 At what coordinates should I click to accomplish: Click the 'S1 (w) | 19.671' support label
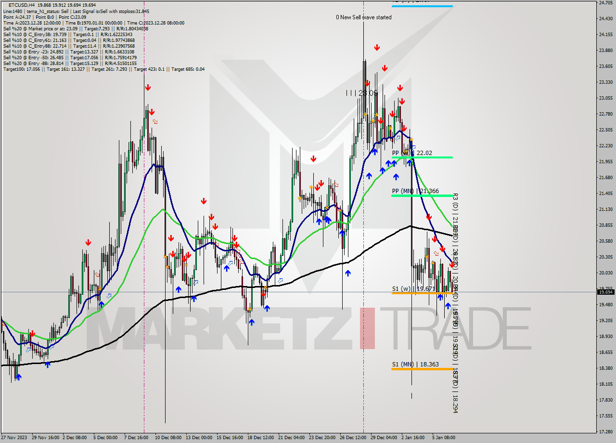pyautogui.click(x=413, y=288)
